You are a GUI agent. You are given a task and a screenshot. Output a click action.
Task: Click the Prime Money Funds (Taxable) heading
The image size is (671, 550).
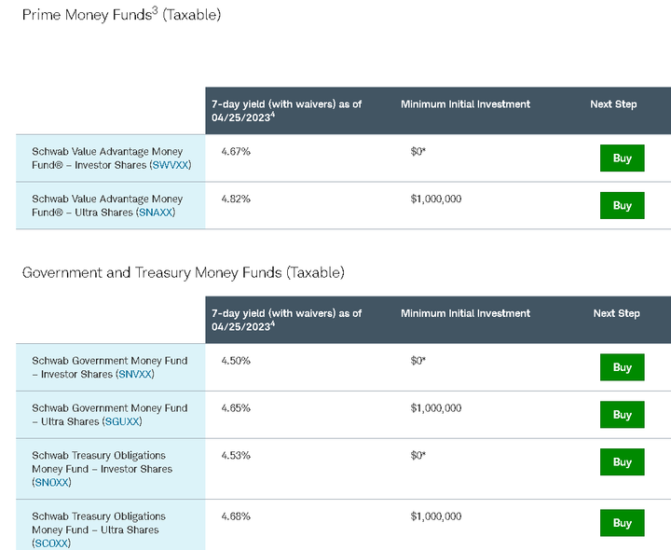(121, 14)
